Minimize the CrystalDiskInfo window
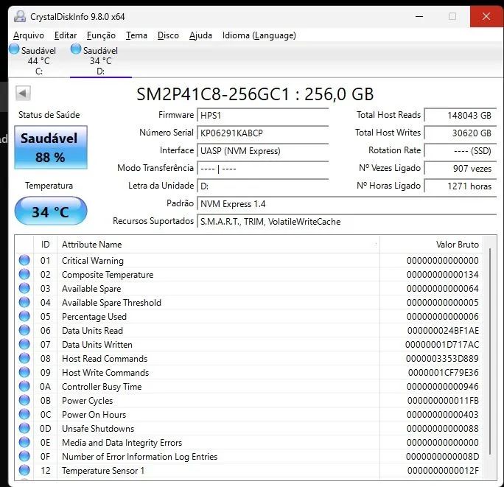Image resolution: width=504 pixels, height=487 pixels. (419, 16)
